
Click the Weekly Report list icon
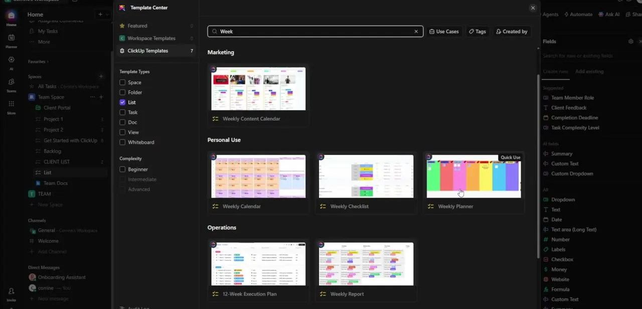tap(323, 294)
